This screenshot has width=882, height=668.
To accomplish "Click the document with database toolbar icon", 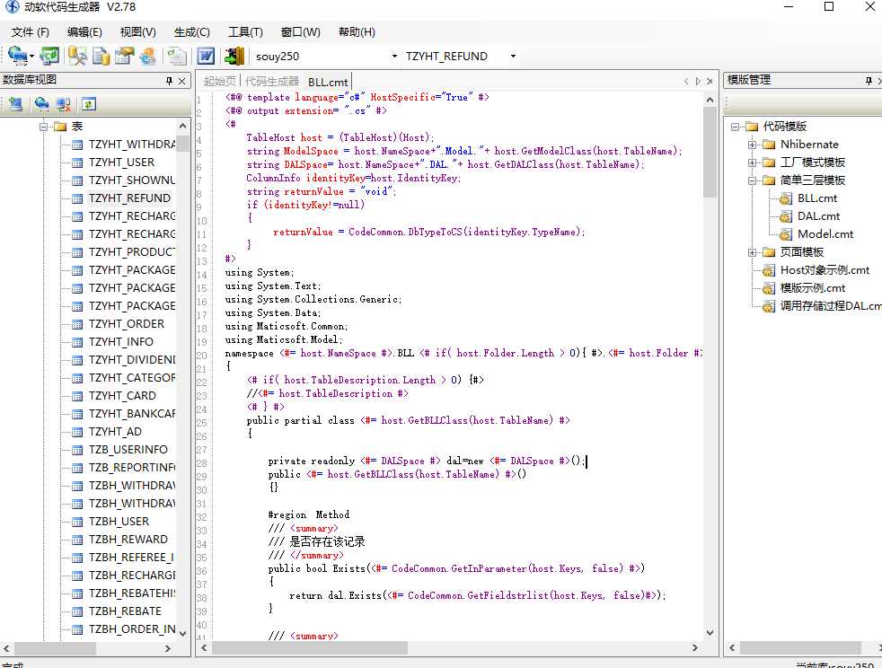I will tap(101, 56).
